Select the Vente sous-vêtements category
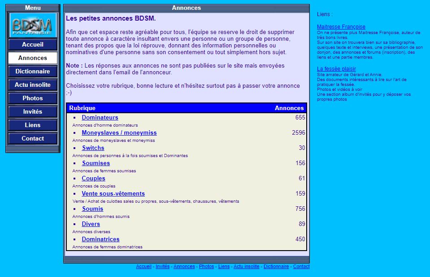The height and width of the screenshot is (277, 430). (113, 194)
